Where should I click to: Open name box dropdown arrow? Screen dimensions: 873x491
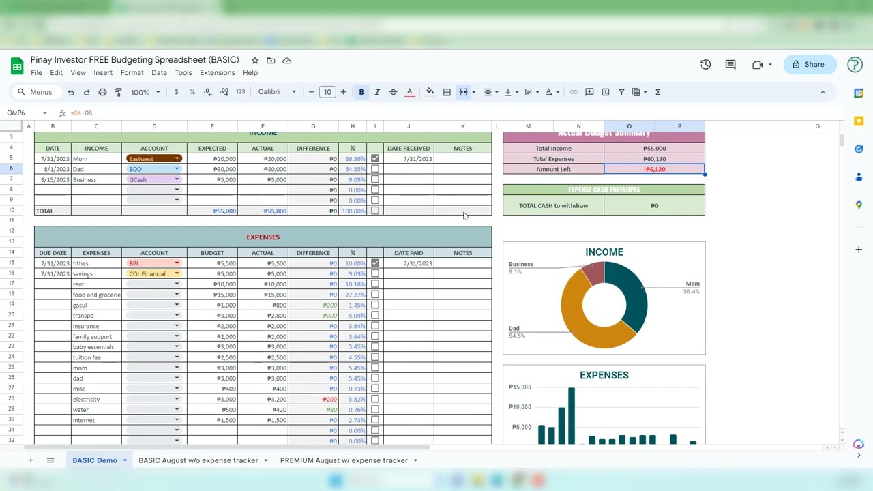[x=44, y=113]
